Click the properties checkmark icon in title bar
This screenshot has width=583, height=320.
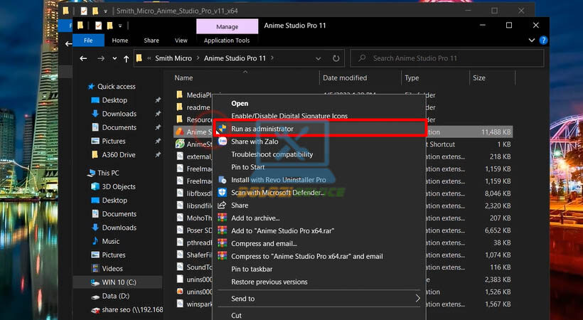coord(98,26)
